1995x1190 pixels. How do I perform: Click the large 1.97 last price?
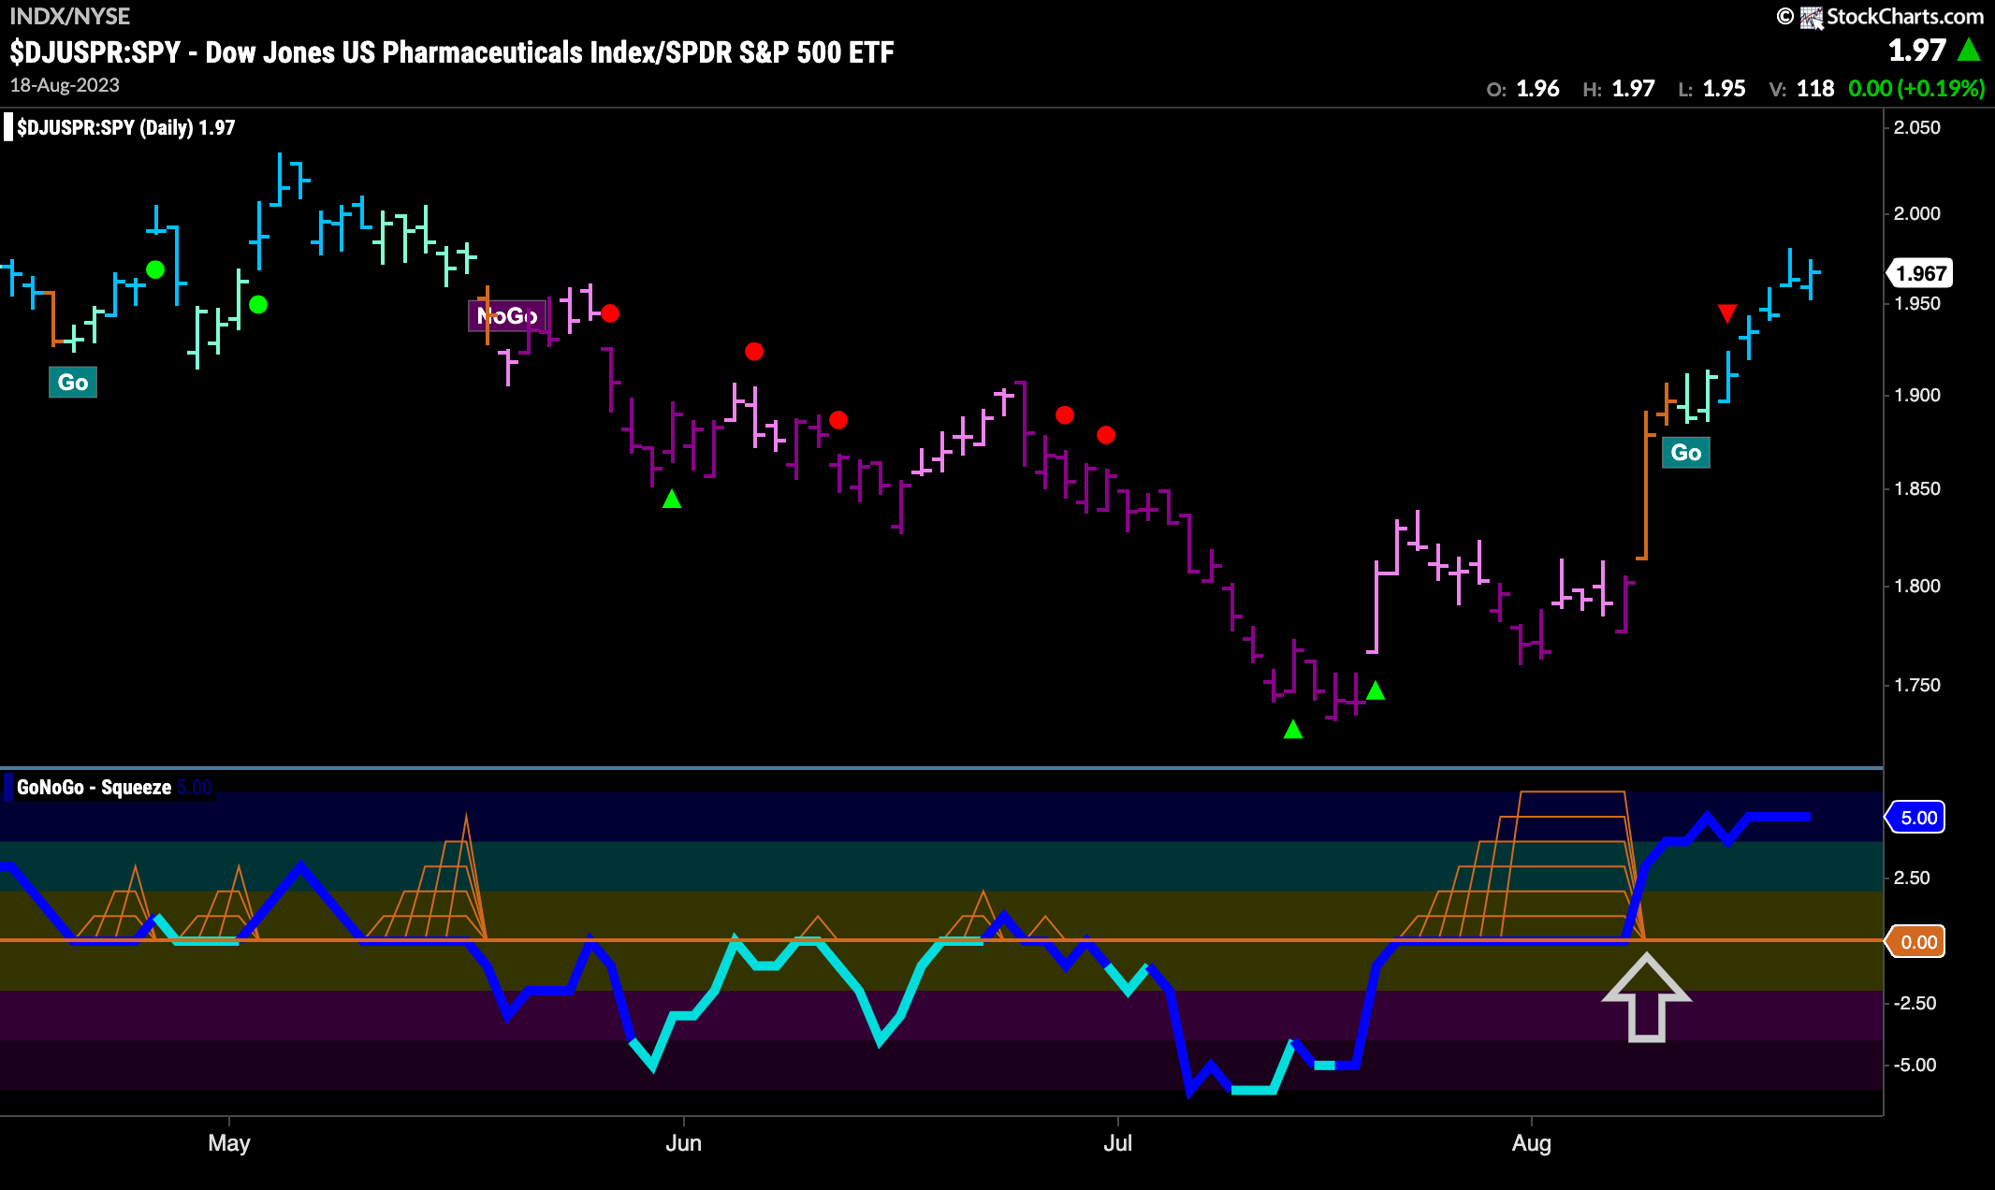pos(1916,50)
